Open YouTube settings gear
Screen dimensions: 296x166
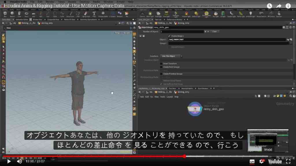tap(262, 161)
